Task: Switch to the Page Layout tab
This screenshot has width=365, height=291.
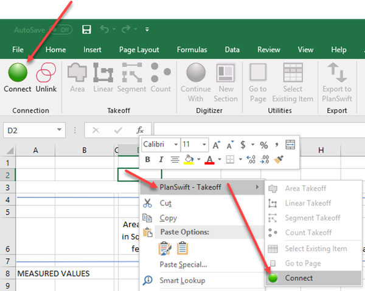Action: [x=139, y=50]
